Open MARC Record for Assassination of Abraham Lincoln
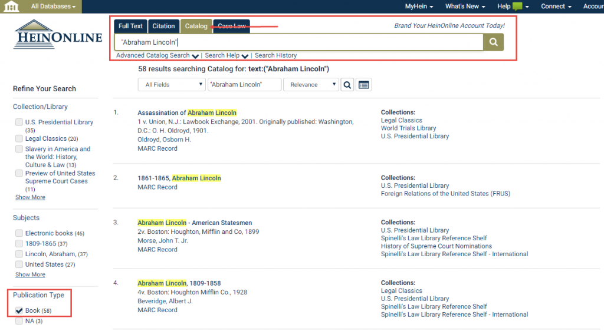The image size is (604, 331). coord(157,148)
